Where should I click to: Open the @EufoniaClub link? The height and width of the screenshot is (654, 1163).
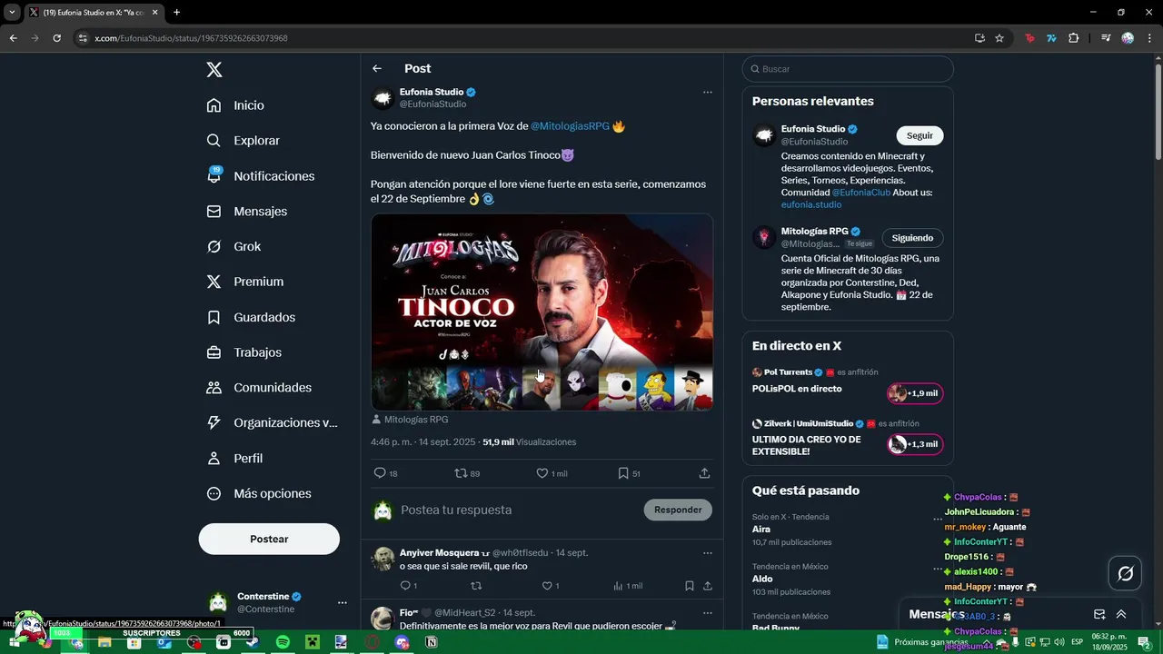tap(861, 193)
